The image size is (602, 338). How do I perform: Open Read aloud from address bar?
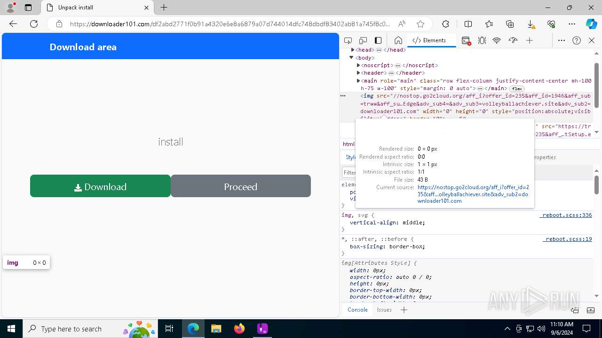(402, 24)
